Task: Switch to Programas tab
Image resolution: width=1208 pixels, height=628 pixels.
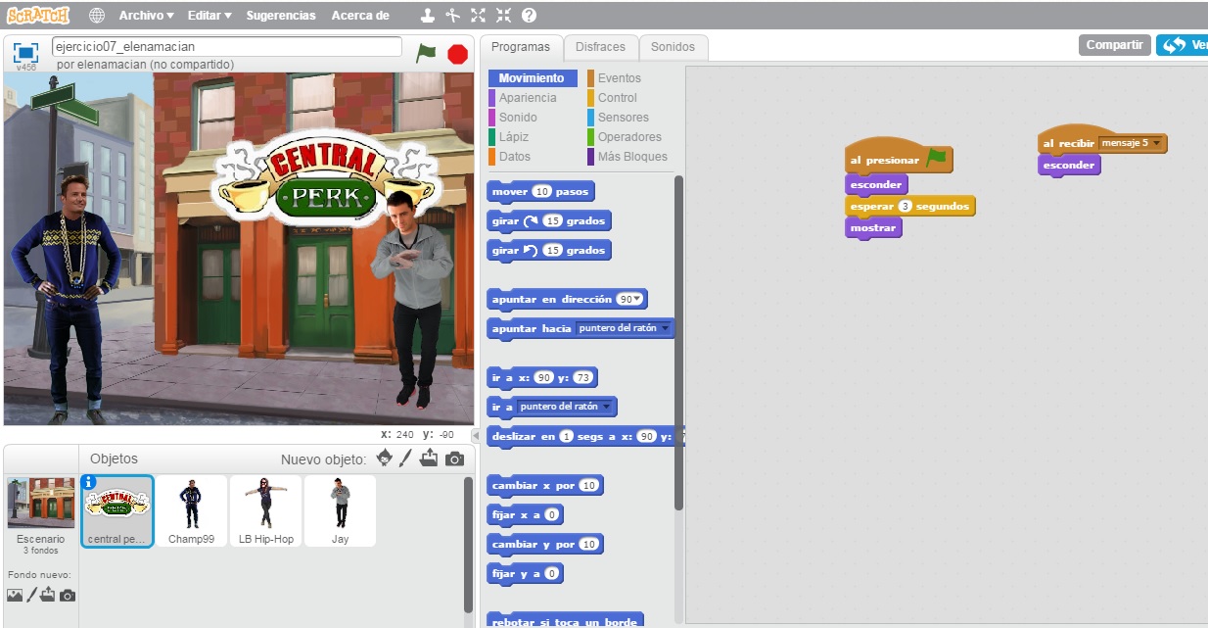Action: tap(521, 47)
